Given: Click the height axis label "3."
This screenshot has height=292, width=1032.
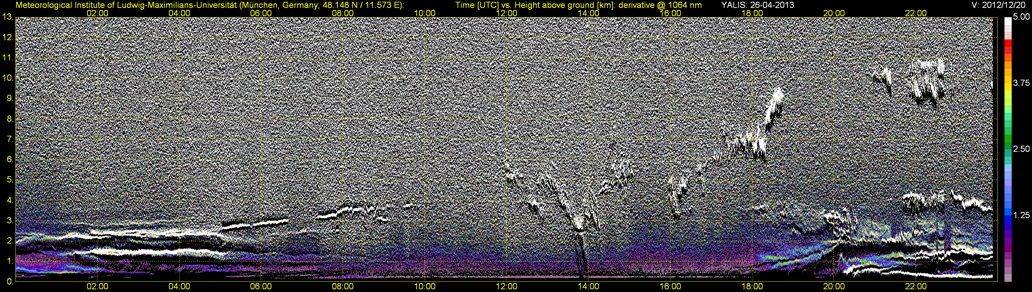Looking at the screenshot, I should pos(10,221).
